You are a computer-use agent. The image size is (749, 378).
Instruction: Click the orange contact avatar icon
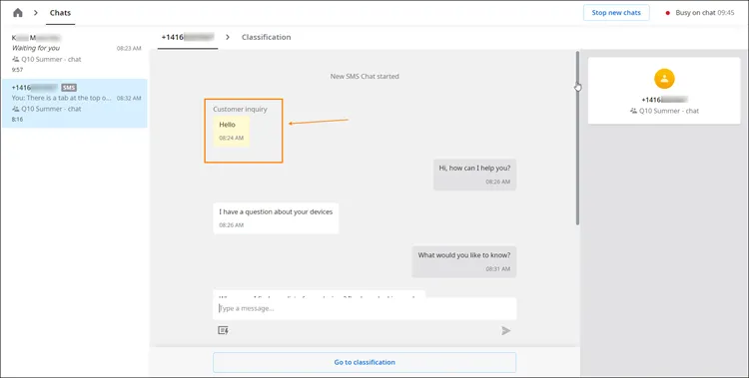point(664,79)
